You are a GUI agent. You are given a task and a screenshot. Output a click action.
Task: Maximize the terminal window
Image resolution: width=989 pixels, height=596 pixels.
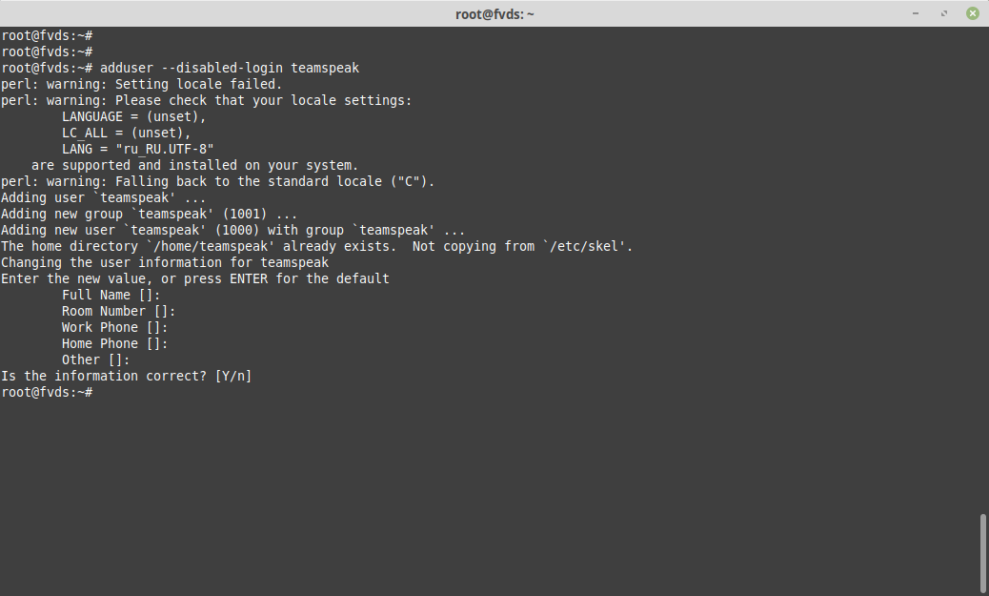[944, 13]
